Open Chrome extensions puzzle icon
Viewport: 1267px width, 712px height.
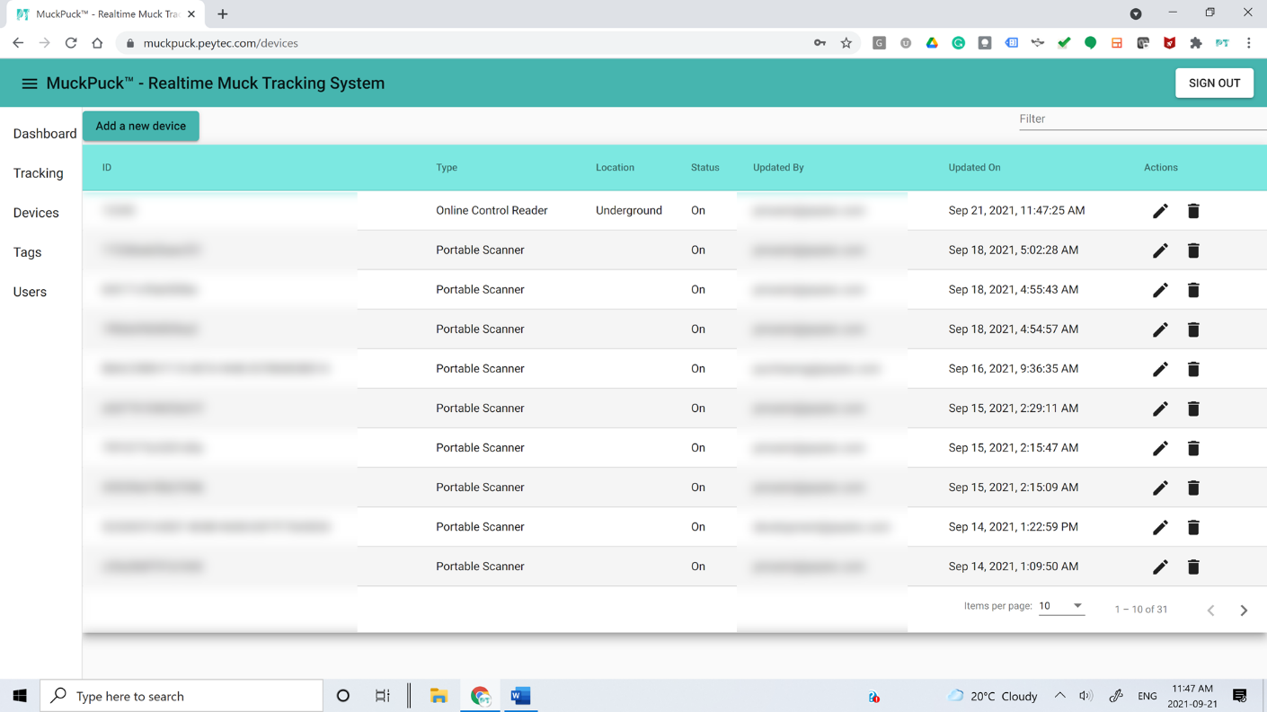tap(1195, 43)
